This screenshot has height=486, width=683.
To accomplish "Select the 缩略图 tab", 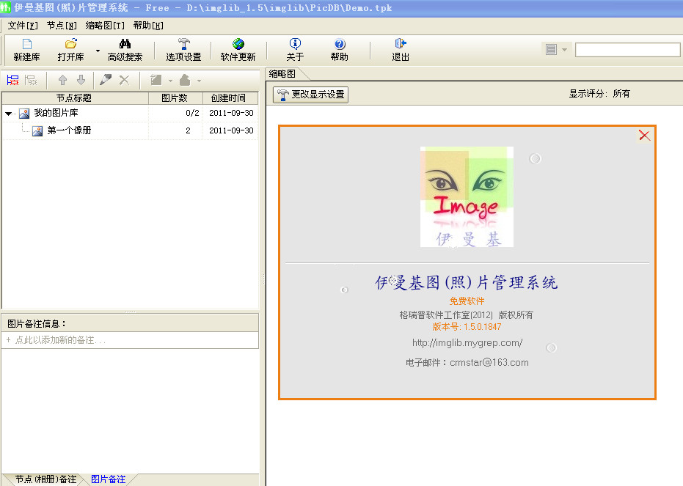I will click(x=282, y=74).
